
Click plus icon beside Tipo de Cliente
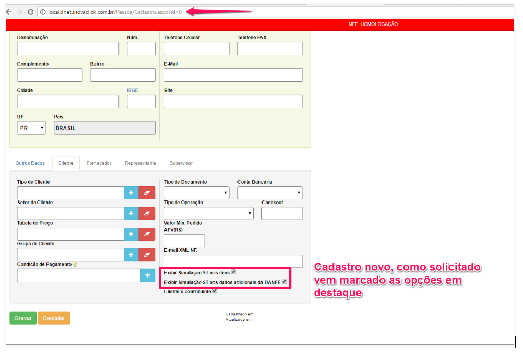pyautogui.click(x=131, y=193)
